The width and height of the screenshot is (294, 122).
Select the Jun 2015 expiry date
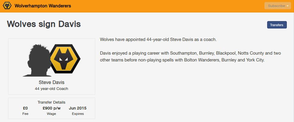(x=78, y=108)
